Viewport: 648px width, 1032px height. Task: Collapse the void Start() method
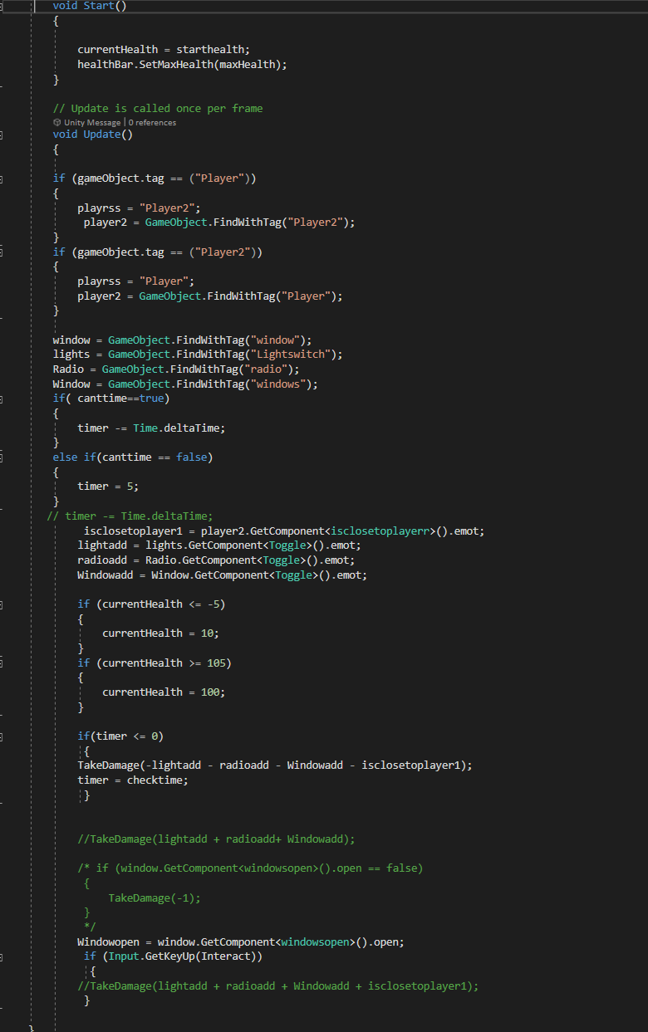2,6
